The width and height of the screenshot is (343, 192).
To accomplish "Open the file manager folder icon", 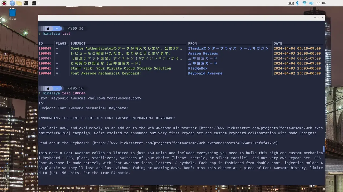I will [x=19, y=3].
